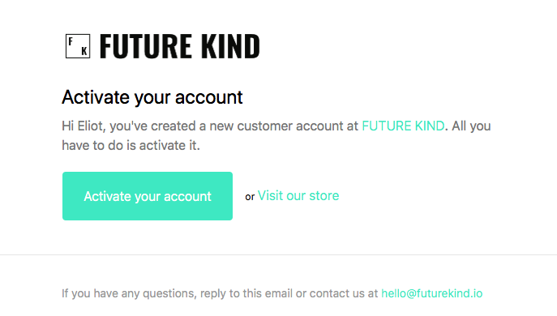Viewport: 557px width, 316px height.
Task: Follow the green FUTURE KIND link in paragraph
Action: [403, 126]
